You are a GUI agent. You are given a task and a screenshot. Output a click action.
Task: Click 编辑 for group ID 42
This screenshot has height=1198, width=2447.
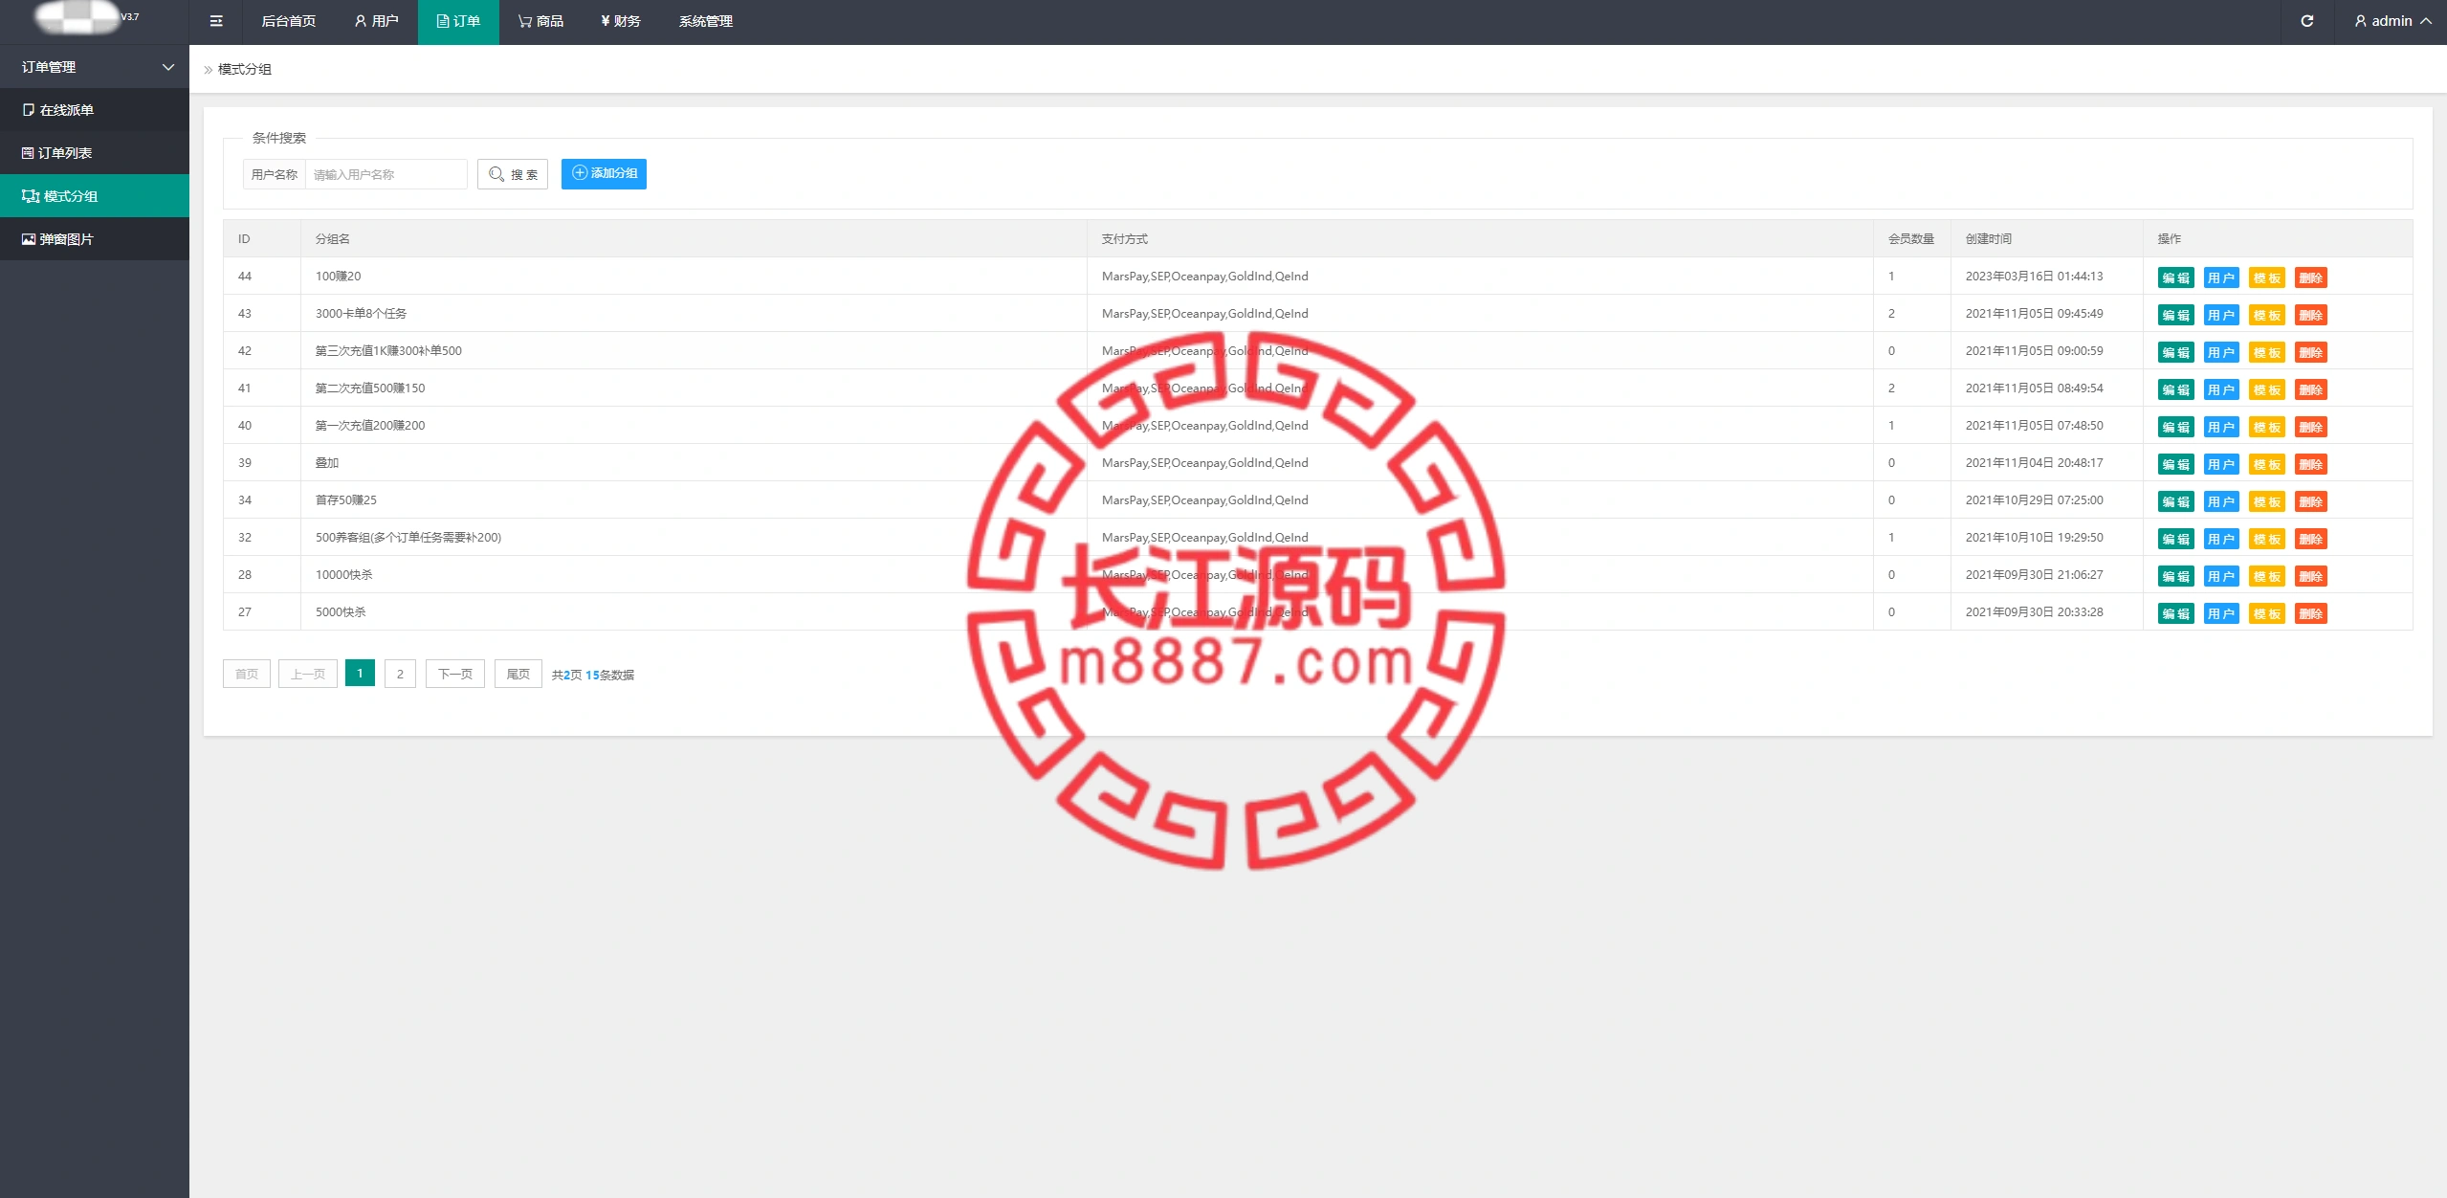pos(2175,352)
